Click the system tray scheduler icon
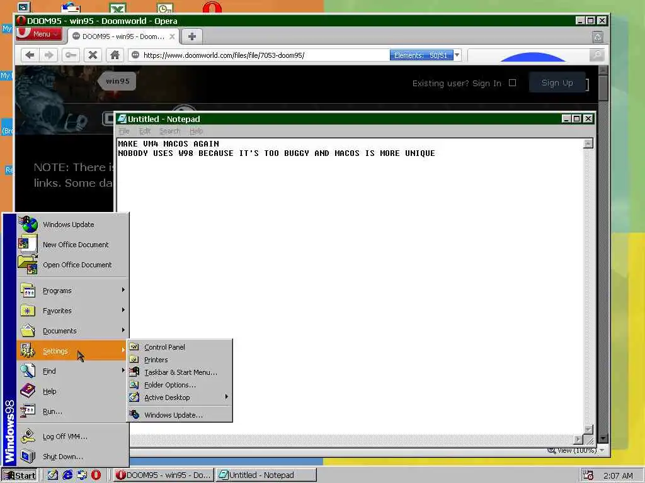Screen dimensions: 645x483 pyautogui.click(x=588, y=475)
